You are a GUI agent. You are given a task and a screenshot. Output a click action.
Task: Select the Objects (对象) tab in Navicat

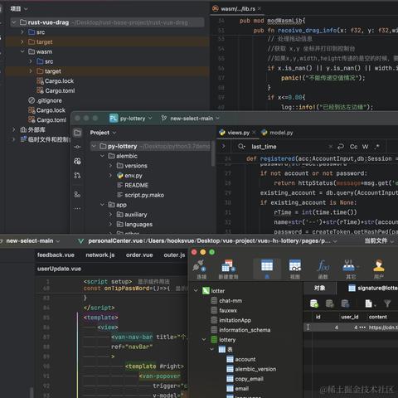tap(319, 289)
